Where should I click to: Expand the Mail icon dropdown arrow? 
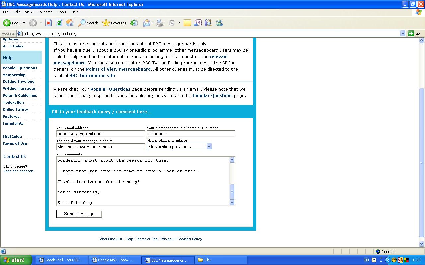tap(152, 23)
